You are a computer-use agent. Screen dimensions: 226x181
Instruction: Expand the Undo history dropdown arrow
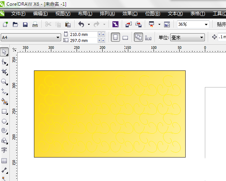pos(89,25)
